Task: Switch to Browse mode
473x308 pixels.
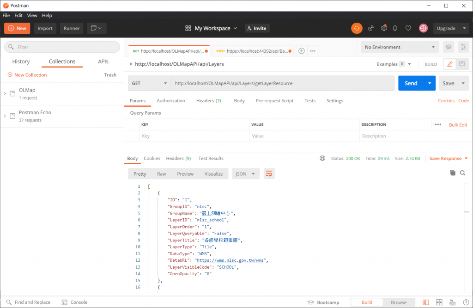Action: pyautogui.click(x=399, y=302)
